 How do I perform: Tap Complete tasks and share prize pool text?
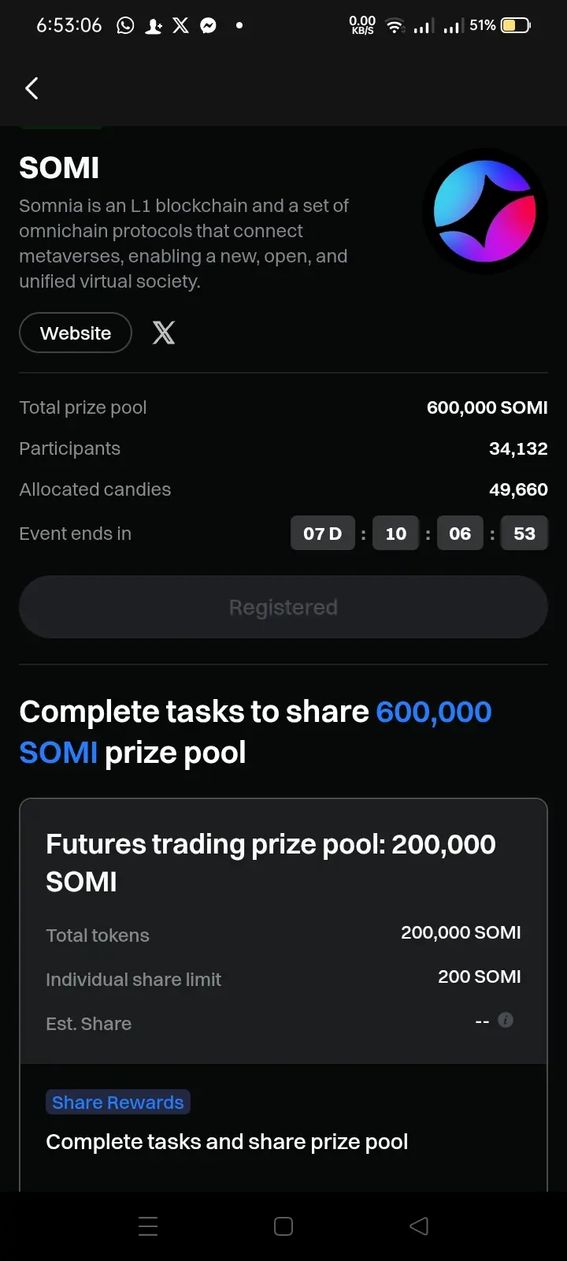(227, 1142)
